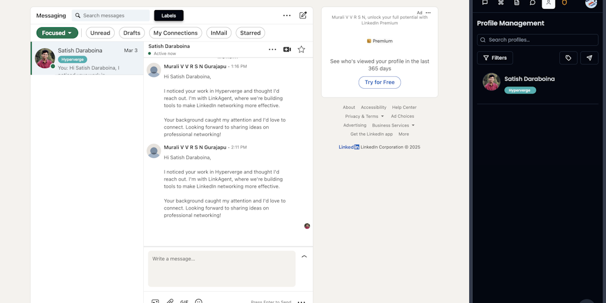This screenshot has width=606, height=303.
Task: Open the Focused inbox dropdown
Action: coord(57,33)
